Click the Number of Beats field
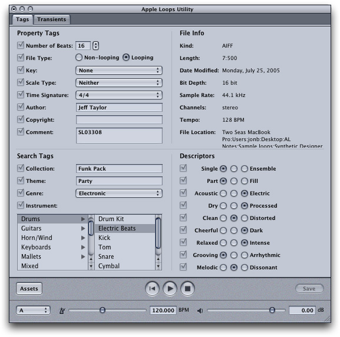The height and width of the screenshot is (337, 340). (x=83, y=46)
